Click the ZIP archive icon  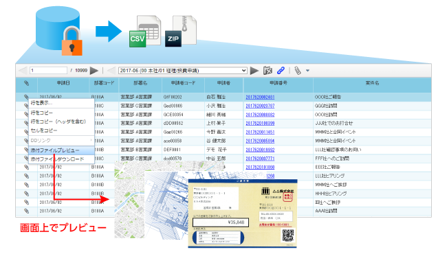pos(181,32)
